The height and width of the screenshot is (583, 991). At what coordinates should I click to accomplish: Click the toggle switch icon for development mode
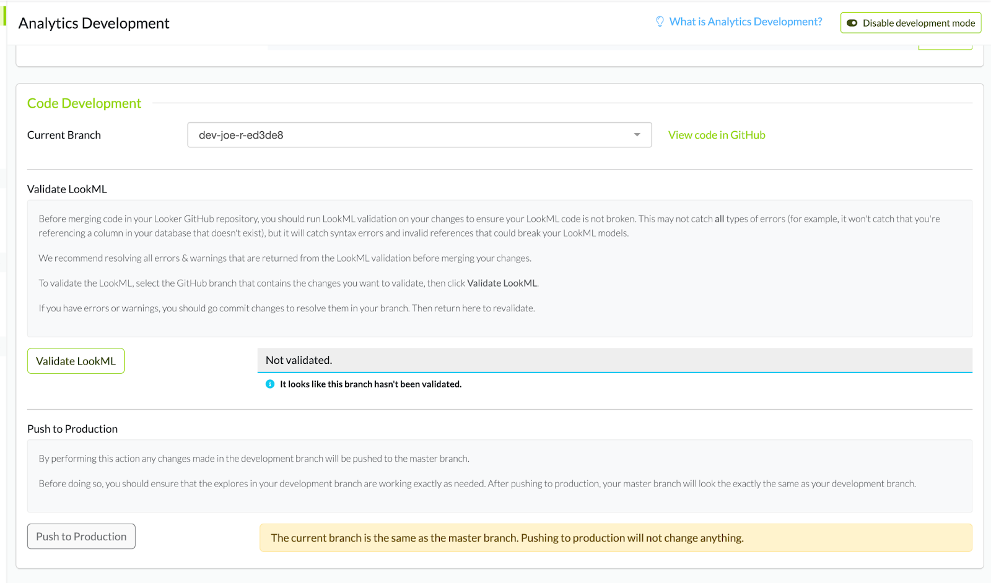point(852,23)
